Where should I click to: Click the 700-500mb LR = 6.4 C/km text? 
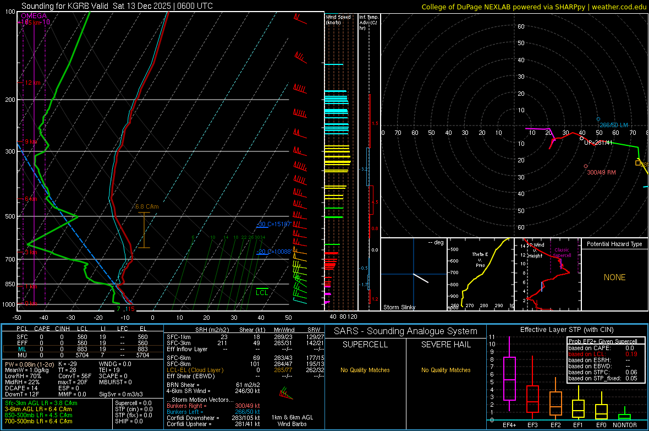point(38,421)
